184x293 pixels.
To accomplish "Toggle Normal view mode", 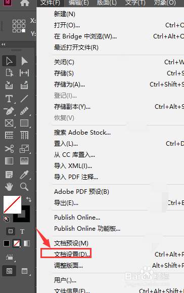I will 9,271.
